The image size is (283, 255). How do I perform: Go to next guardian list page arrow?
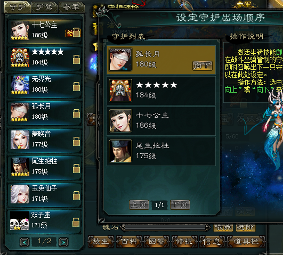pos(63,242)
